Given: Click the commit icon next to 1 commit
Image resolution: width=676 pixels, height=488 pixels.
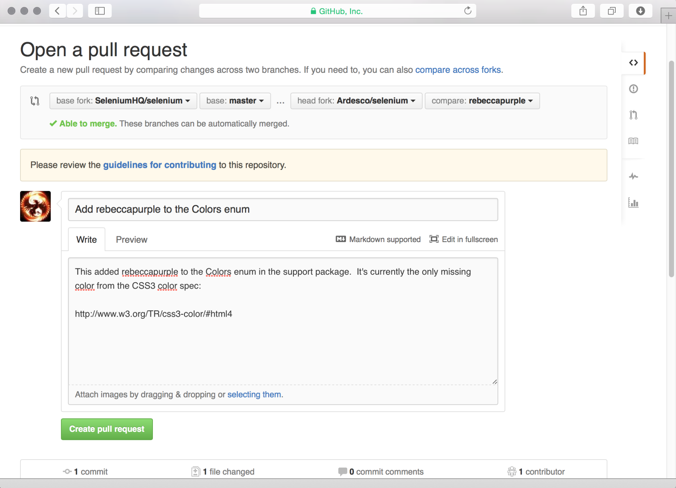Looking at the screenshot, I should point(67,471).
